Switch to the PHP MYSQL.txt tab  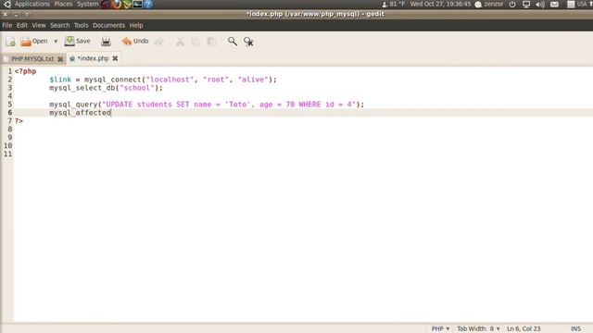tap(32, 59)
